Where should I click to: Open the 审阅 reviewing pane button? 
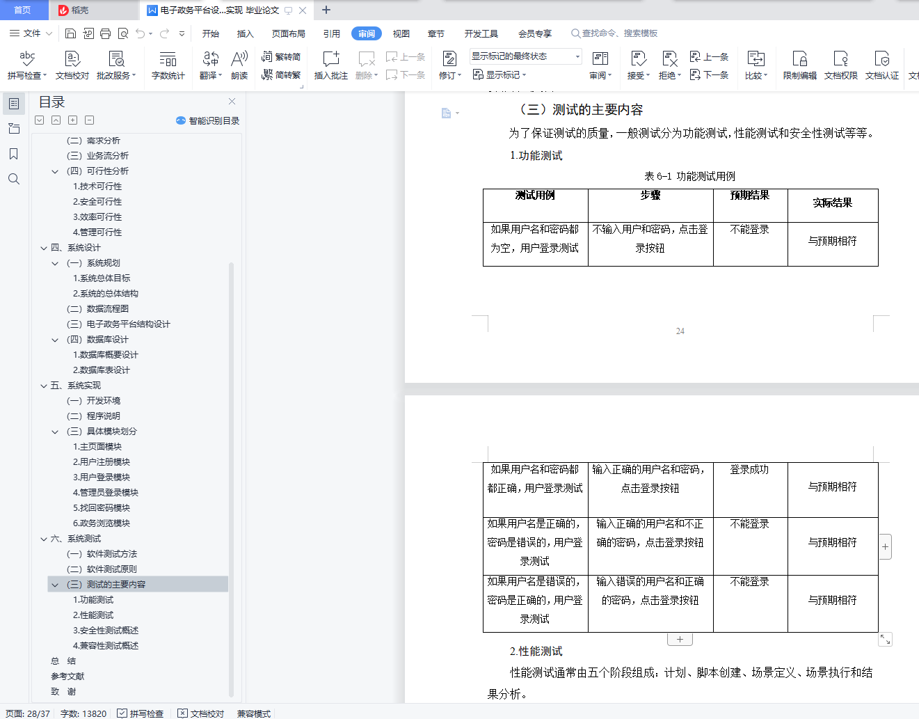pos(600,65)
